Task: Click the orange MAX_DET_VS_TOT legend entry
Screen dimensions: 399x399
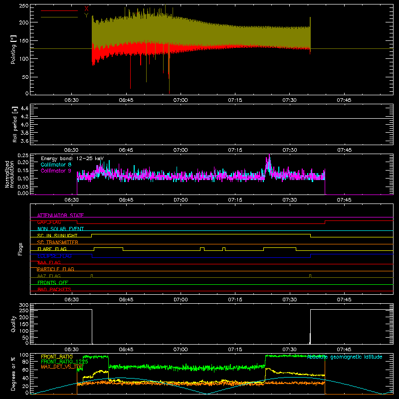Action: (62, 367)
